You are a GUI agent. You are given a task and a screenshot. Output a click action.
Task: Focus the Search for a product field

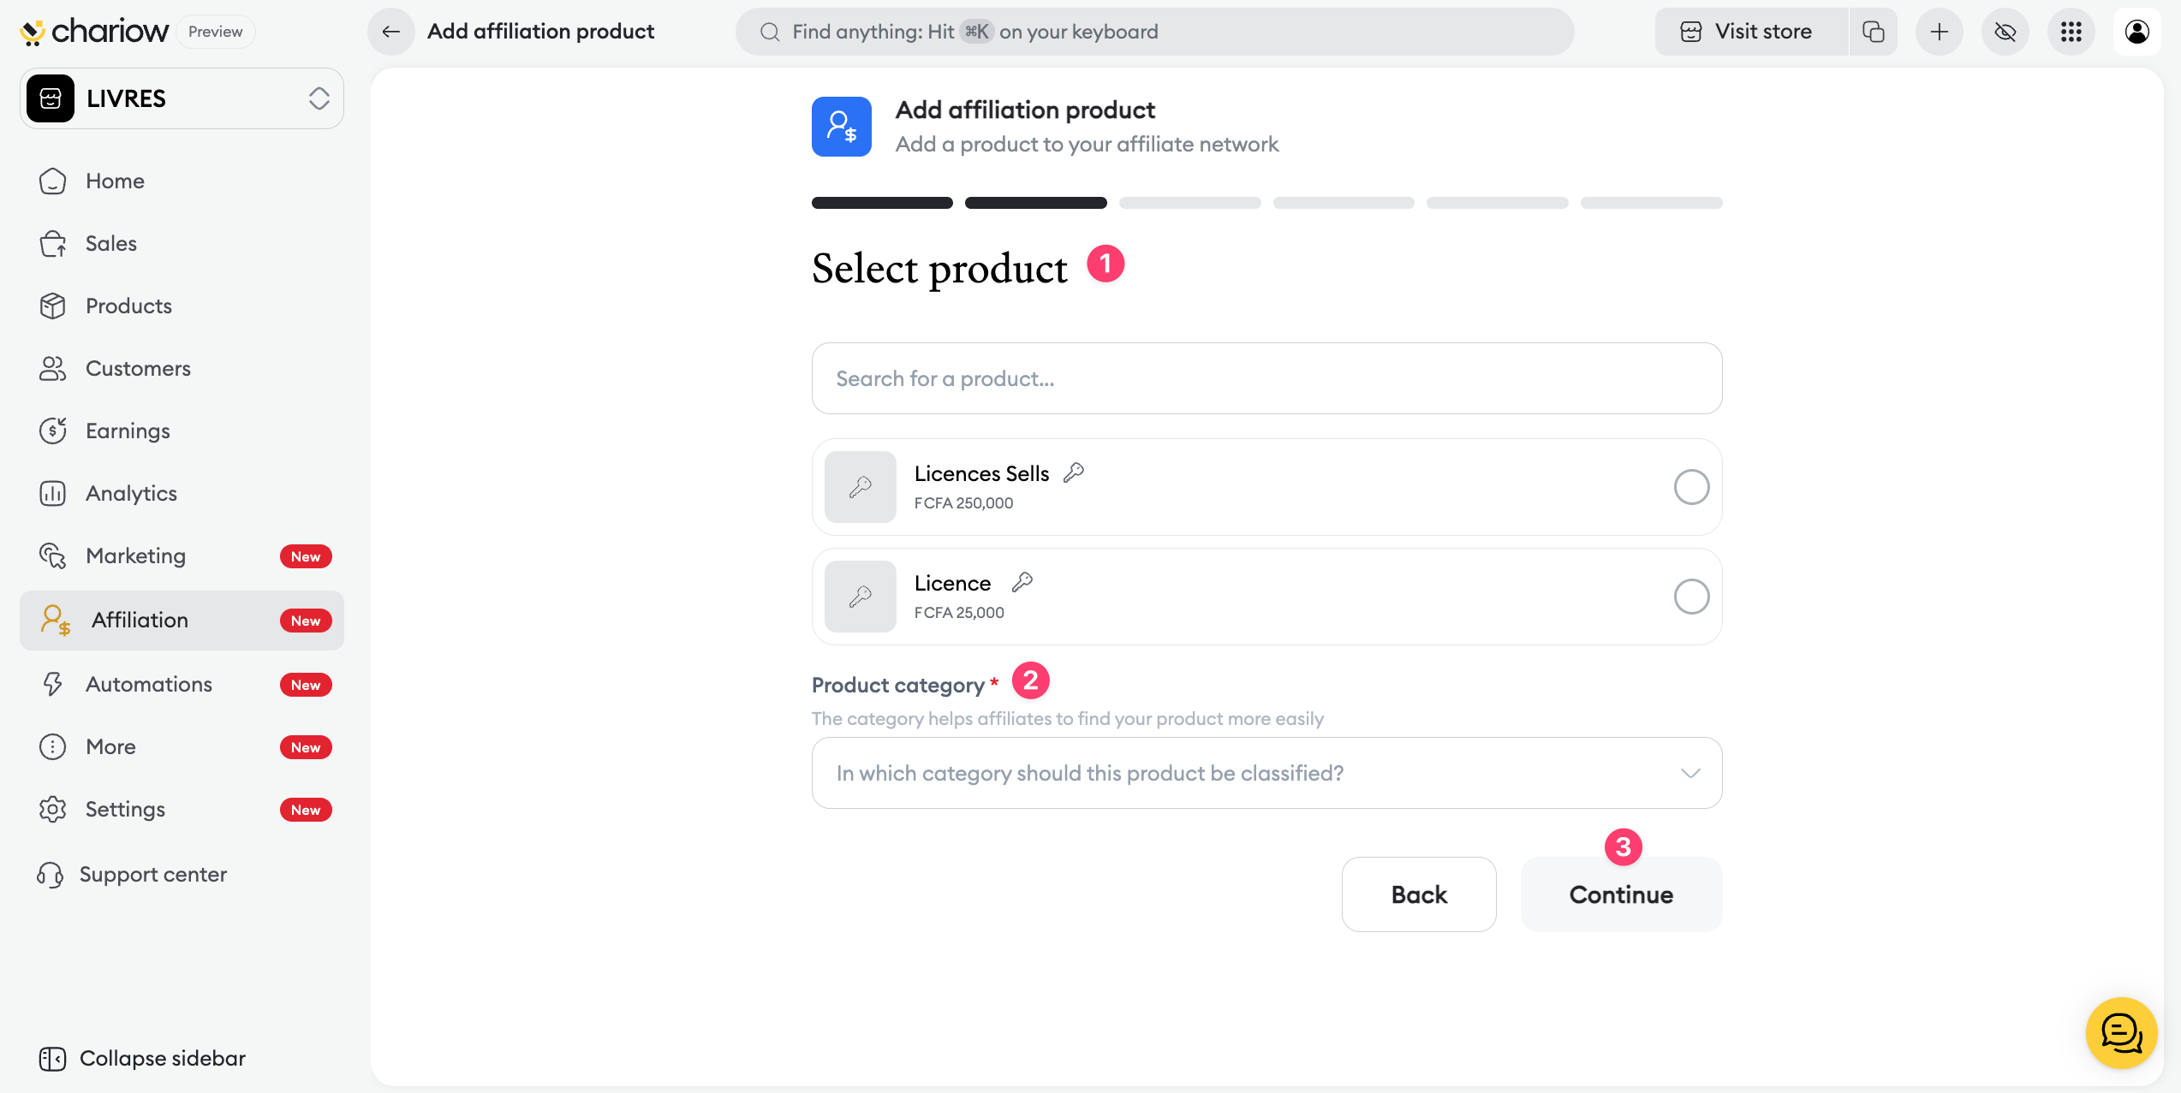(x=1266, y=378)
